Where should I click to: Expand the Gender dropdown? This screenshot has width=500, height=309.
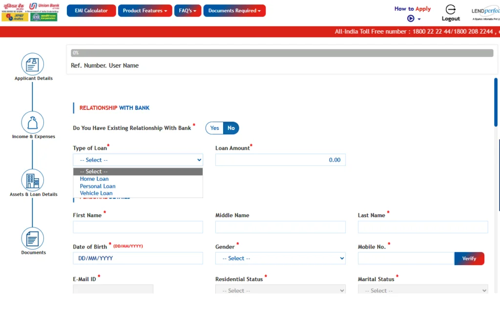click(280, 258)
